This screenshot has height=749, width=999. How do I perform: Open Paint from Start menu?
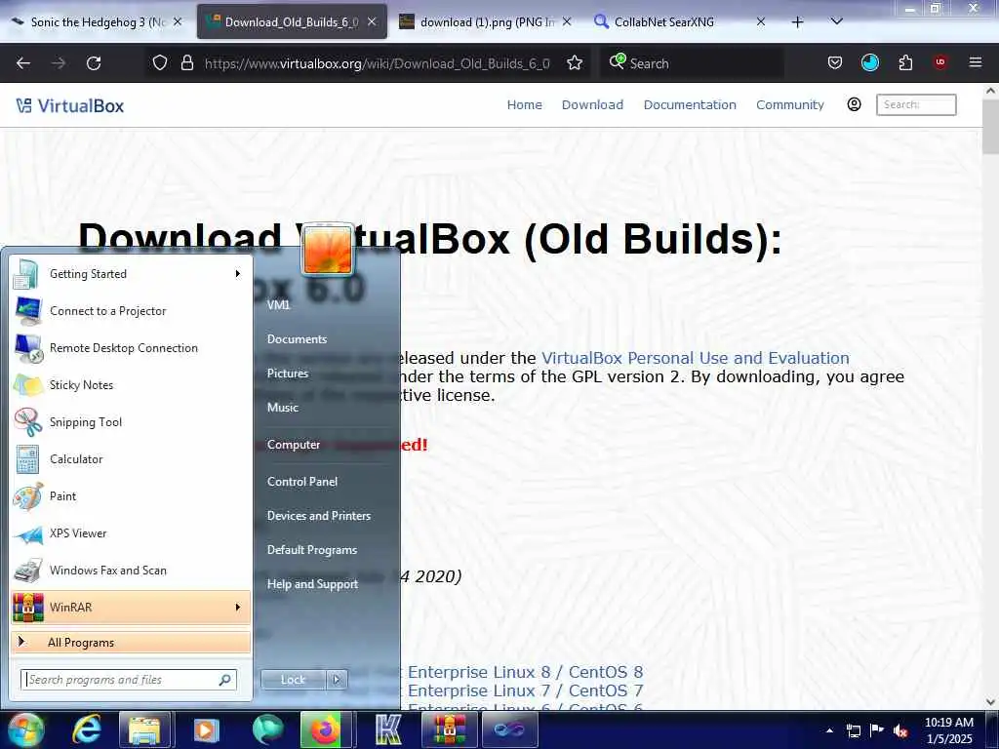(x=131, y=496)
